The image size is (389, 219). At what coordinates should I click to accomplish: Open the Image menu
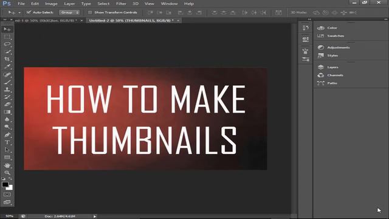pos(51,4)
